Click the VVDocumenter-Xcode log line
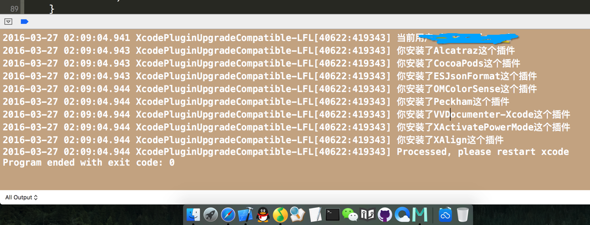Image resolution: width=590 pixels, height=225 pixels. [287, 114]
